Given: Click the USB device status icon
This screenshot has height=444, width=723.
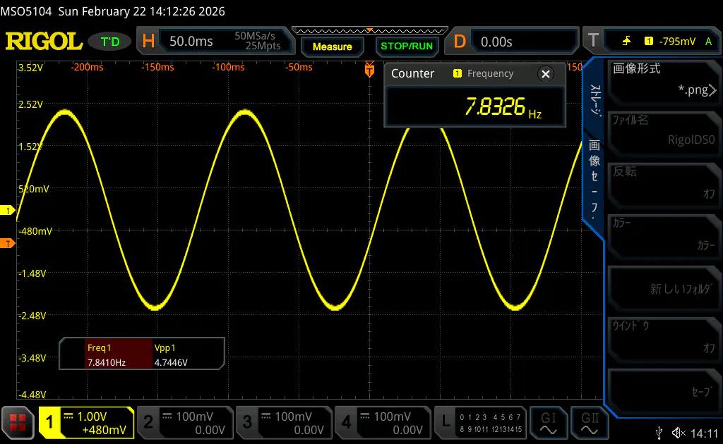Looking at the screenshot, I should pyautogui.click(x=659, y=432).
